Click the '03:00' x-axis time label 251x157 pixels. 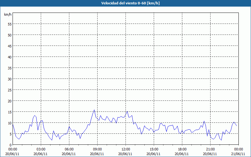(x=41, y=149)
